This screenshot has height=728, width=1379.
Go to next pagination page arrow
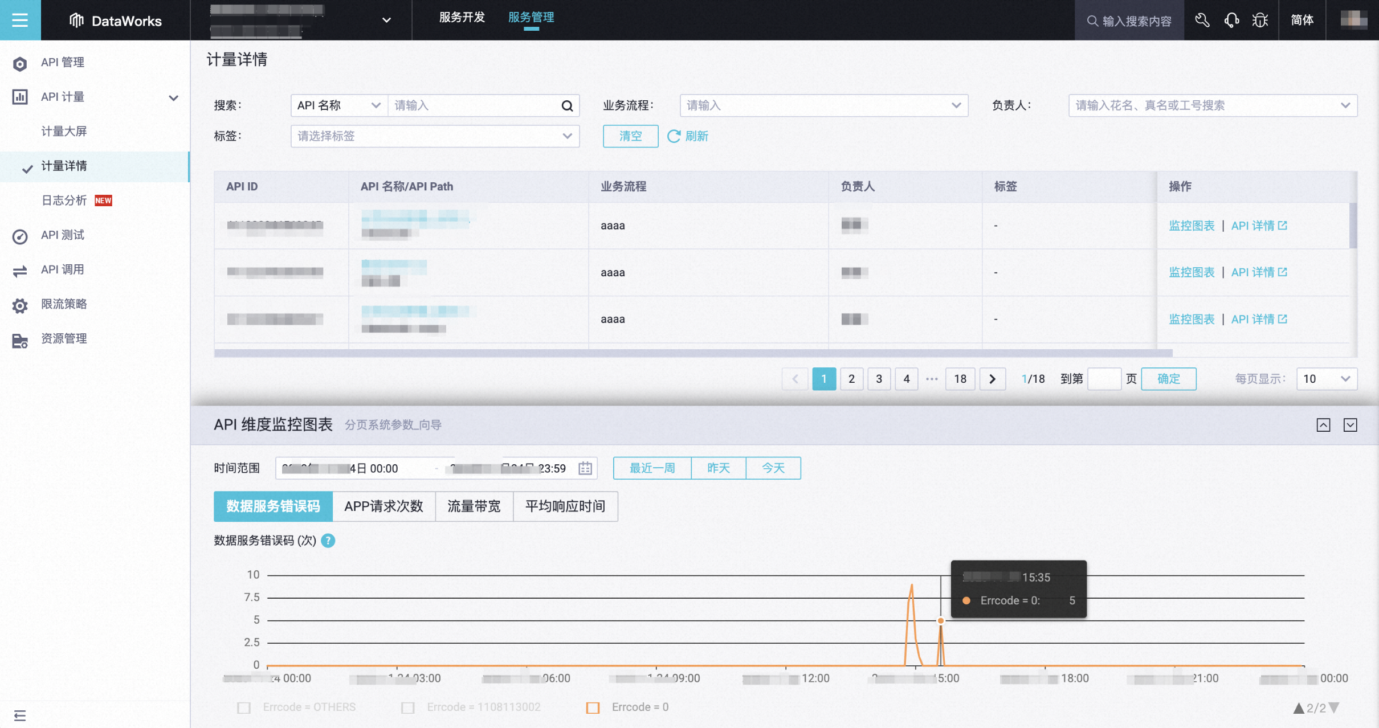992,379
